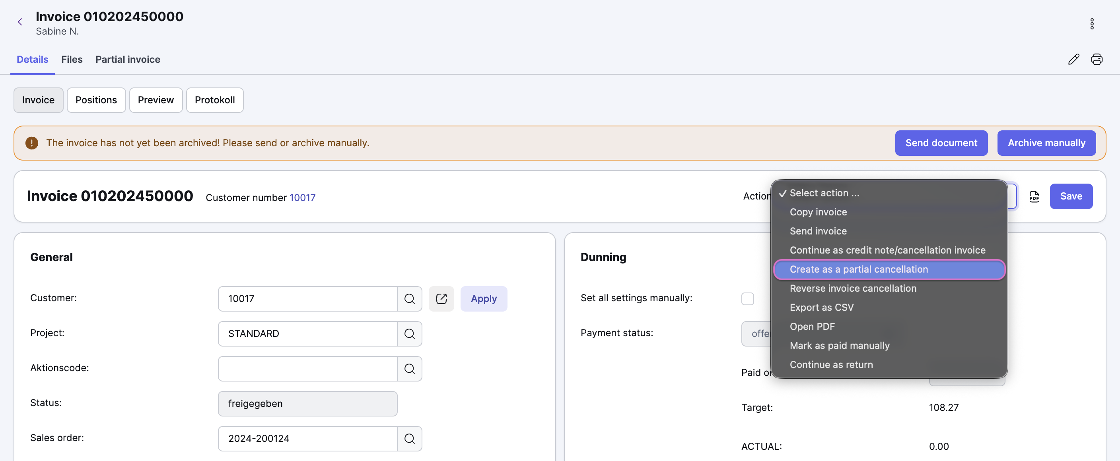Click the Project field containing STANDARD
1120x461 pixels.
coord(307,334)
